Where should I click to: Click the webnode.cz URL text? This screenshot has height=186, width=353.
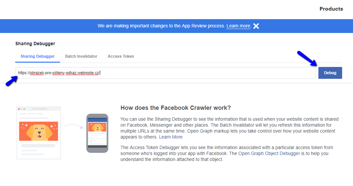[59, 73]
